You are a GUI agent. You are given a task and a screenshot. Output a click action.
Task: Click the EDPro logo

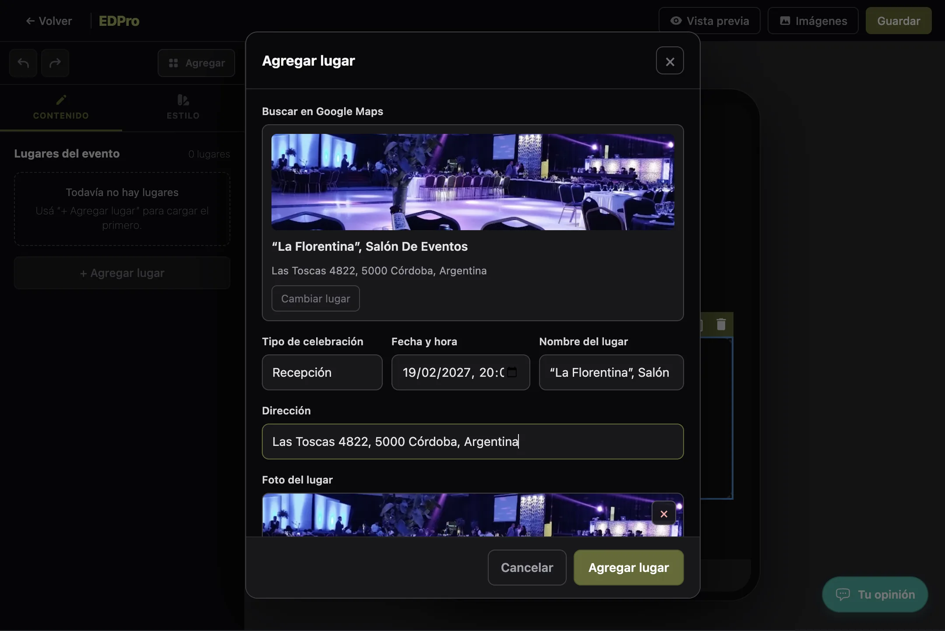119,21
